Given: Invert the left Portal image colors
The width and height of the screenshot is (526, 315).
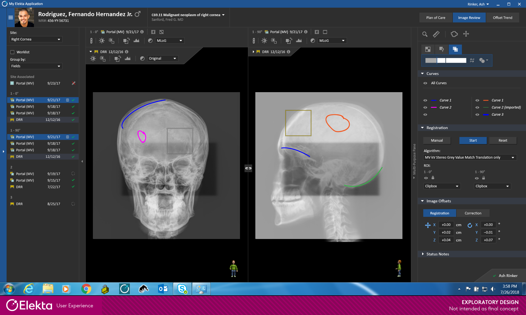Looking at the screenshot, I should [150, 40].
